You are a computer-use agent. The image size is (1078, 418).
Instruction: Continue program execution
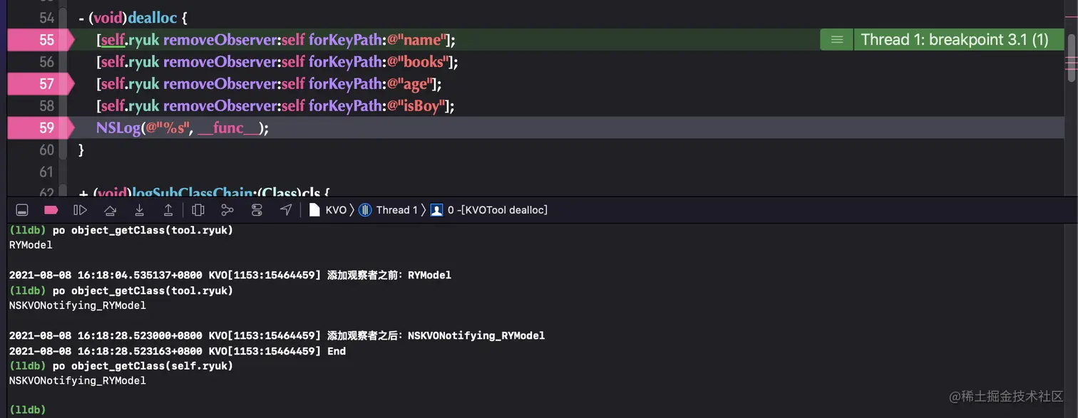click(81, 210)
